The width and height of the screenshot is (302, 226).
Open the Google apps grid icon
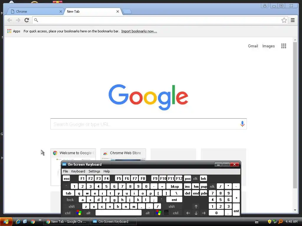click(283, 46)
